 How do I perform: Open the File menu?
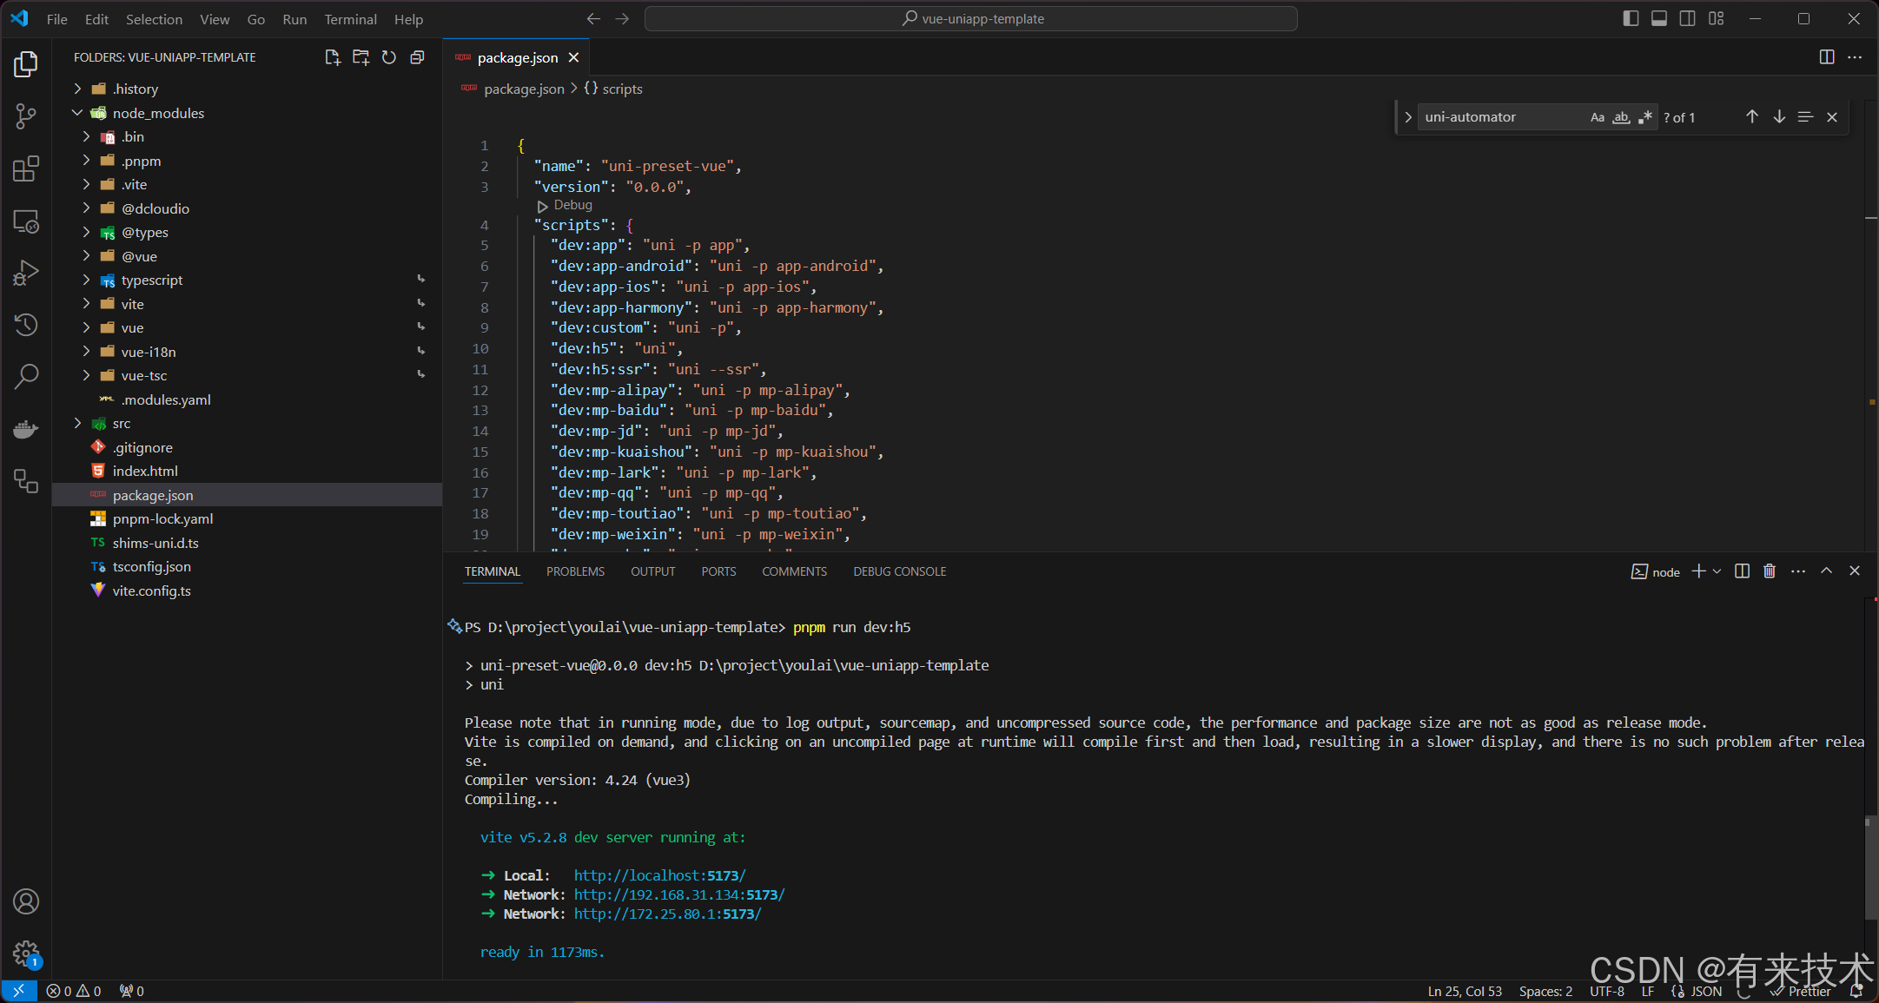tap(57, 19)
